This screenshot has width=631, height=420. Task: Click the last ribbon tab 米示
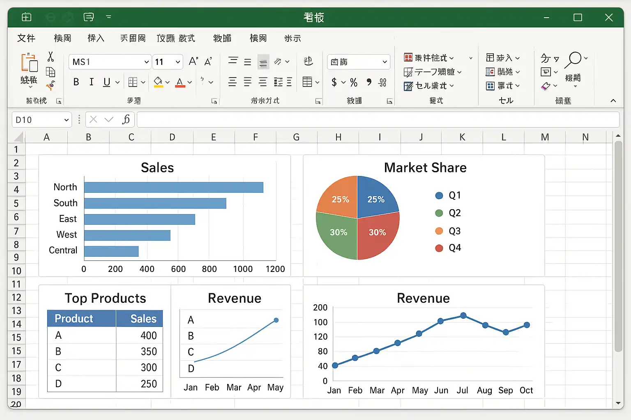pos(292,38)
